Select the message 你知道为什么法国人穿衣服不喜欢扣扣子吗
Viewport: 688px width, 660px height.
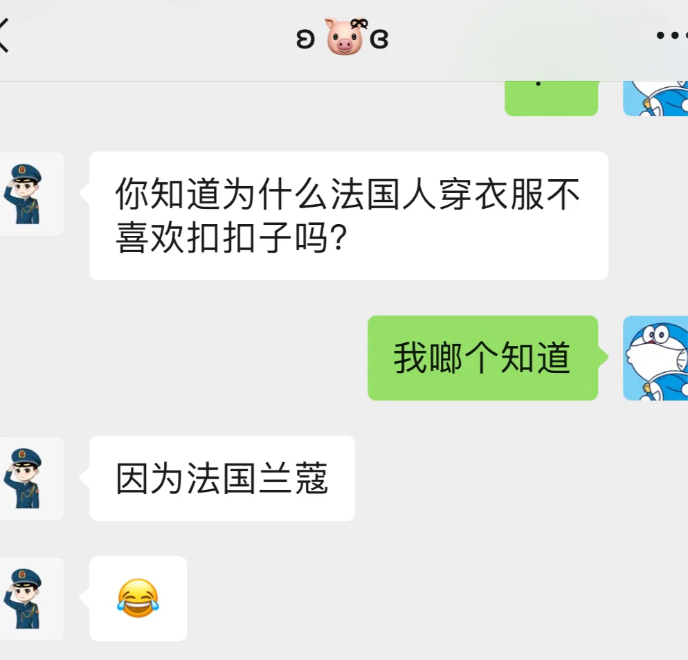click(x=349, y=216)
